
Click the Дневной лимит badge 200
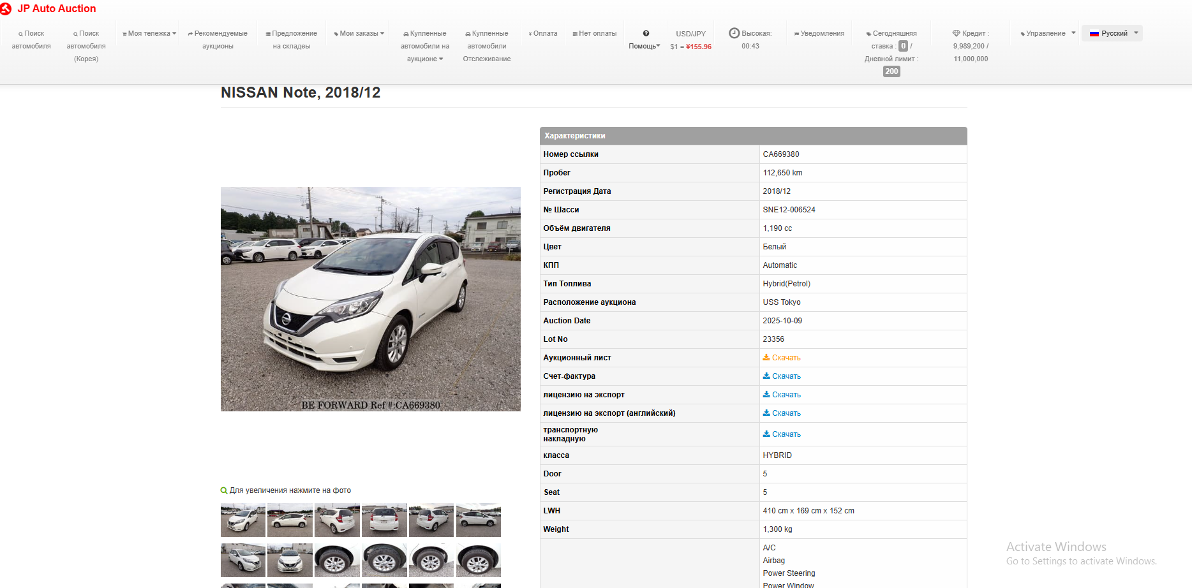891,71
